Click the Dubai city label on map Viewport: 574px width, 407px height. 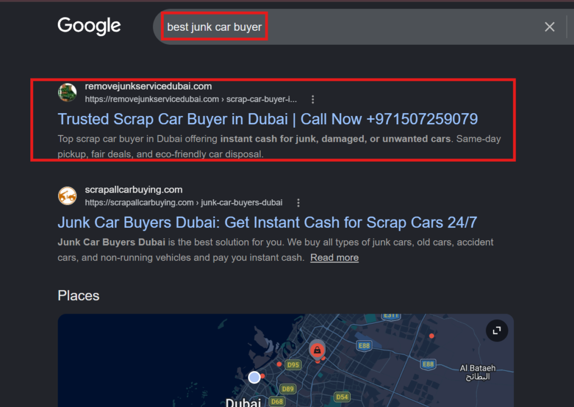[x=243, y=403]
